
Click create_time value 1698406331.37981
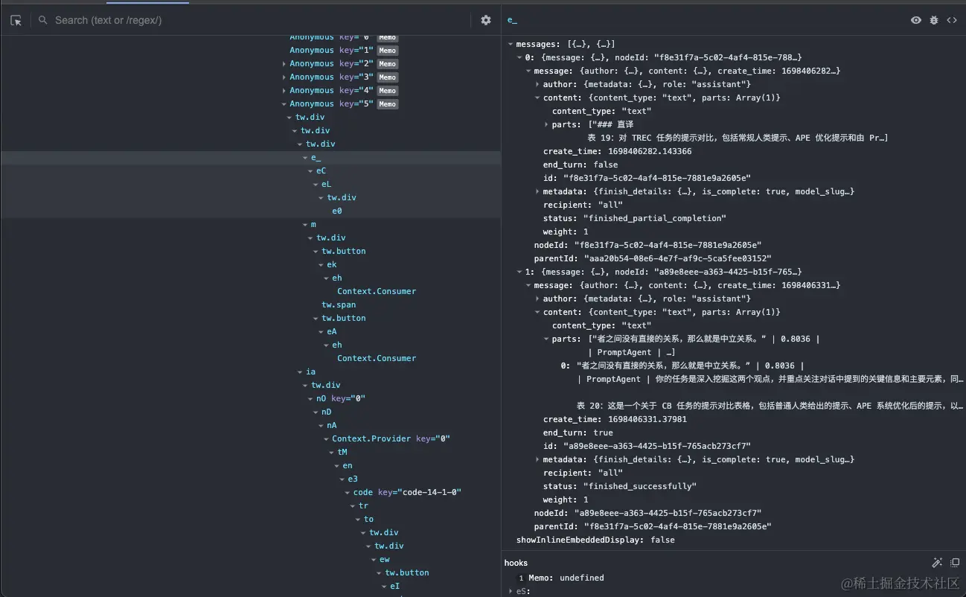point(647,420)
